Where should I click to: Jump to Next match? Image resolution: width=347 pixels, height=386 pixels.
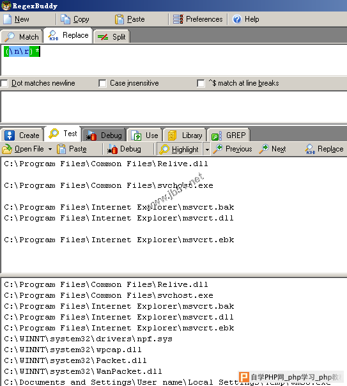[272, 149]
